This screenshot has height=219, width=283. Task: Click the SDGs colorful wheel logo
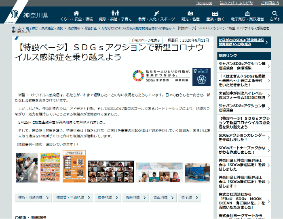coord(138,76)
